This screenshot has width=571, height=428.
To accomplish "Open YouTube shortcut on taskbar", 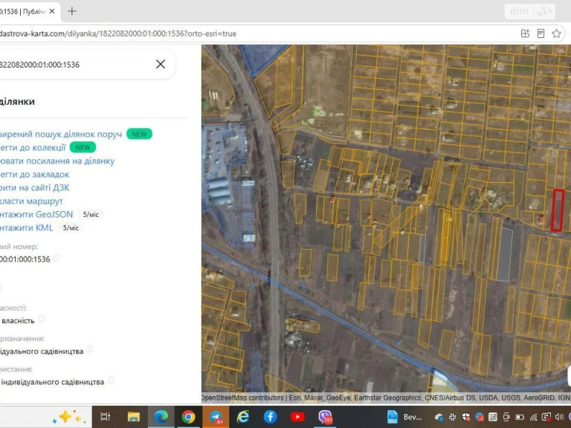I will (297, 417).
